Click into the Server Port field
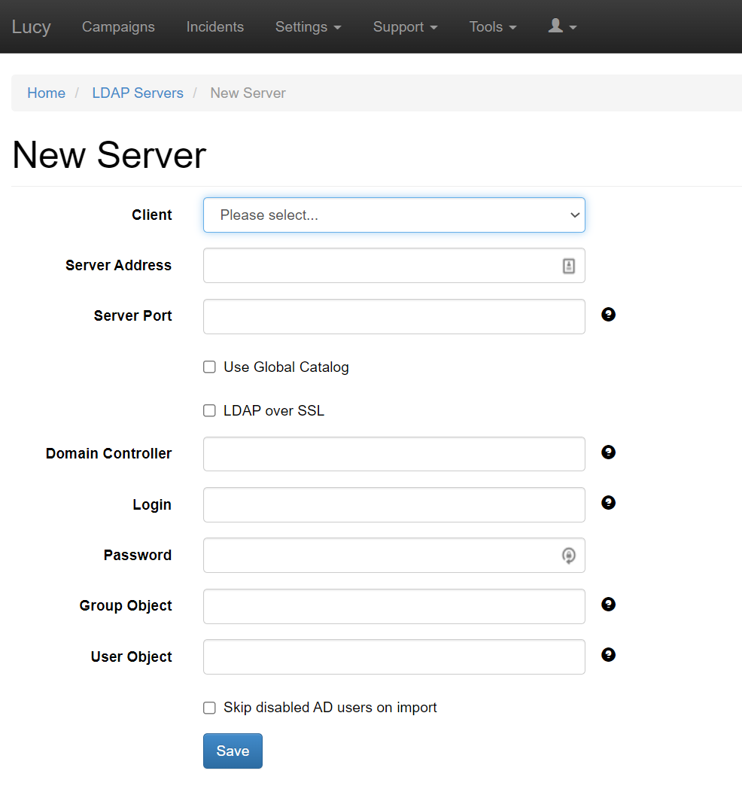Viewport: 742px width, 789px height. (x=394, y=316)
